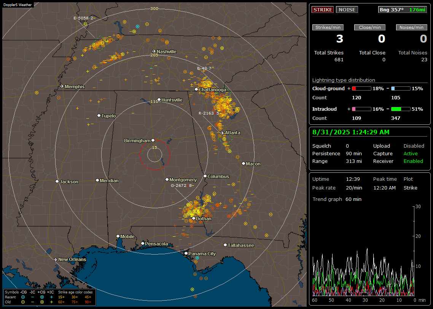Screen dimensions: 433x309
Task: Click the Doppler5 Weather title label
Action: tap(18, 5)
